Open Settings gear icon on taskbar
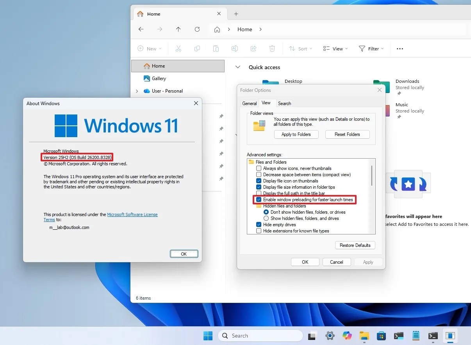This screenshot has width=471, height=345. (x=330, y=336)
